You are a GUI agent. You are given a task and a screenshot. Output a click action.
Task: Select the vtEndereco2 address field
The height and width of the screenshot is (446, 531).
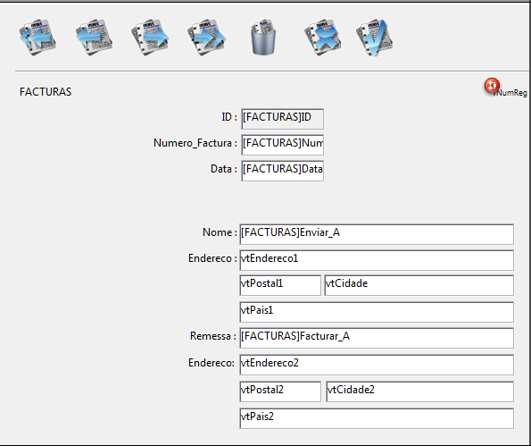click(377, 365)
